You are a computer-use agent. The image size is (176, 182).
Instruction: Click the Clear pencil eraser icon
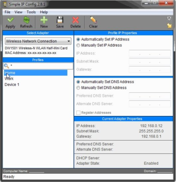click(x=93, y=20)
